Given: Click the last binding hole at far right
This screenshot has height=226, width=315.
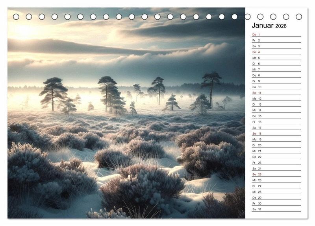Looking at the screenshot, I should point(299,17).
